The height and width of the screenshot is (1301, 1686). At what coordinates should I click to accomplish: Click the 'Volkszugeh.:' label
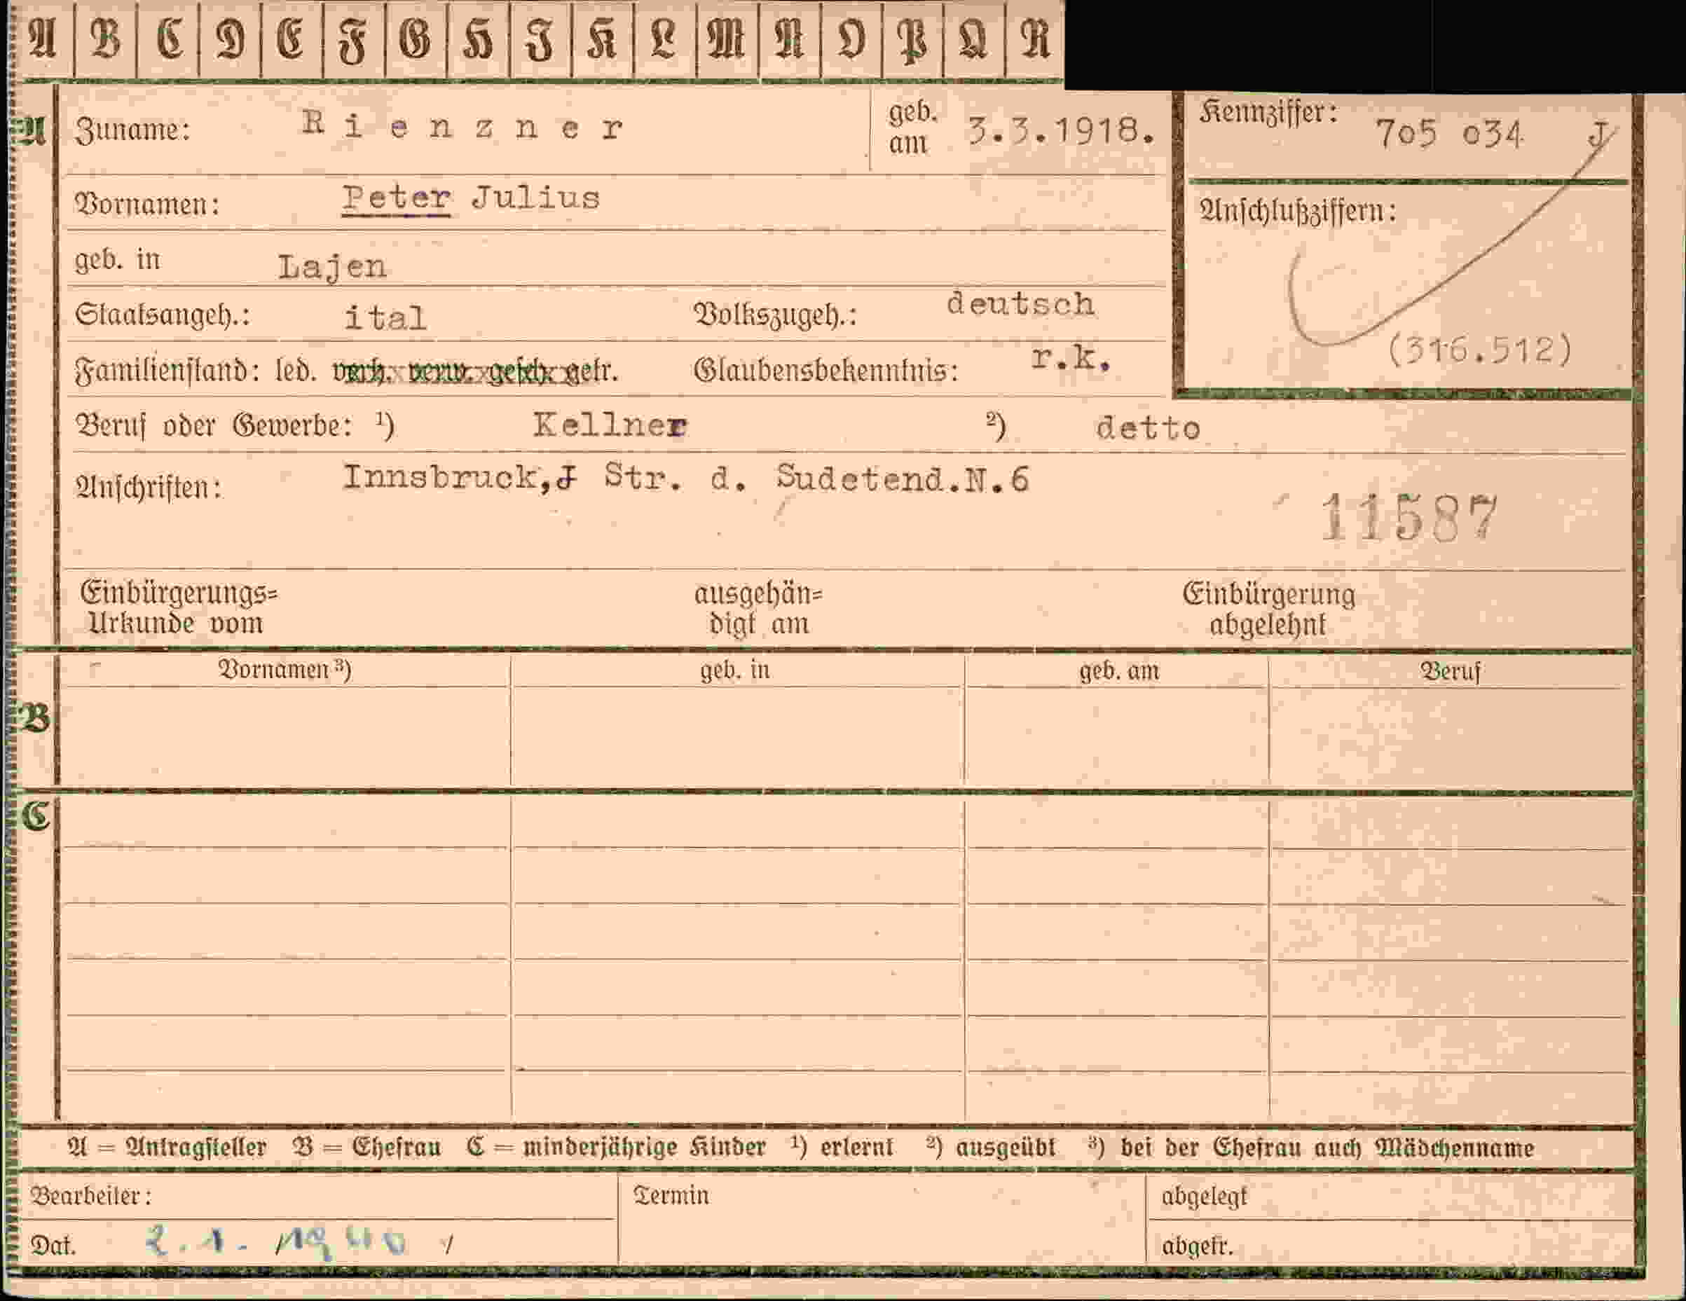[x=775, y=315]
